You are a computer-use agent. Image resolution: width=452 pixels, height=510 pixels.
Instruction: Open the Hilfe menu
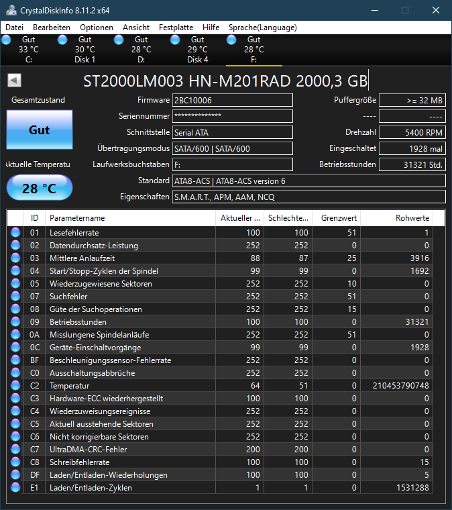(211, 28)
